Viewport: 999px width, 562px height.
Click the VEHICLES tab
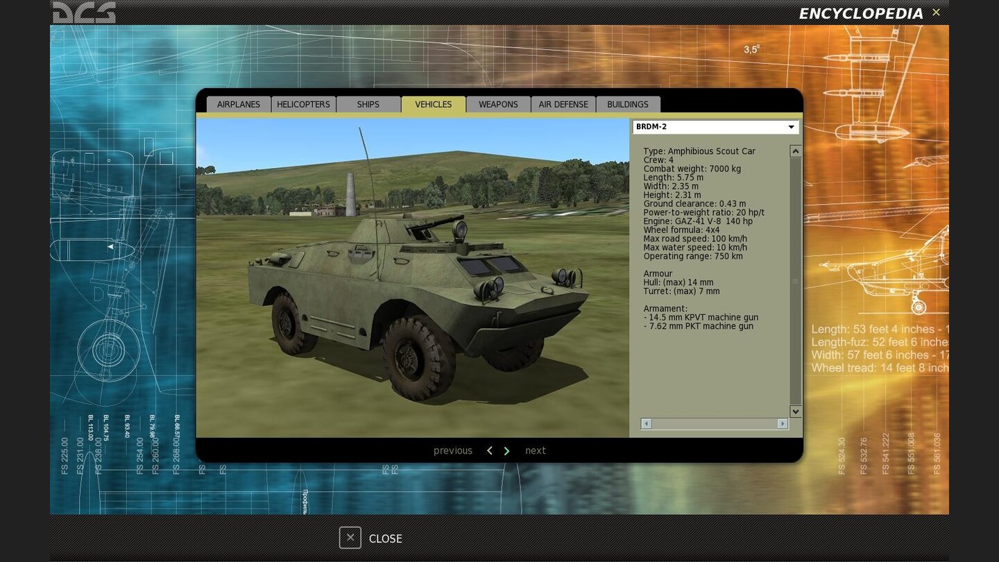click(x=434, y=104)
